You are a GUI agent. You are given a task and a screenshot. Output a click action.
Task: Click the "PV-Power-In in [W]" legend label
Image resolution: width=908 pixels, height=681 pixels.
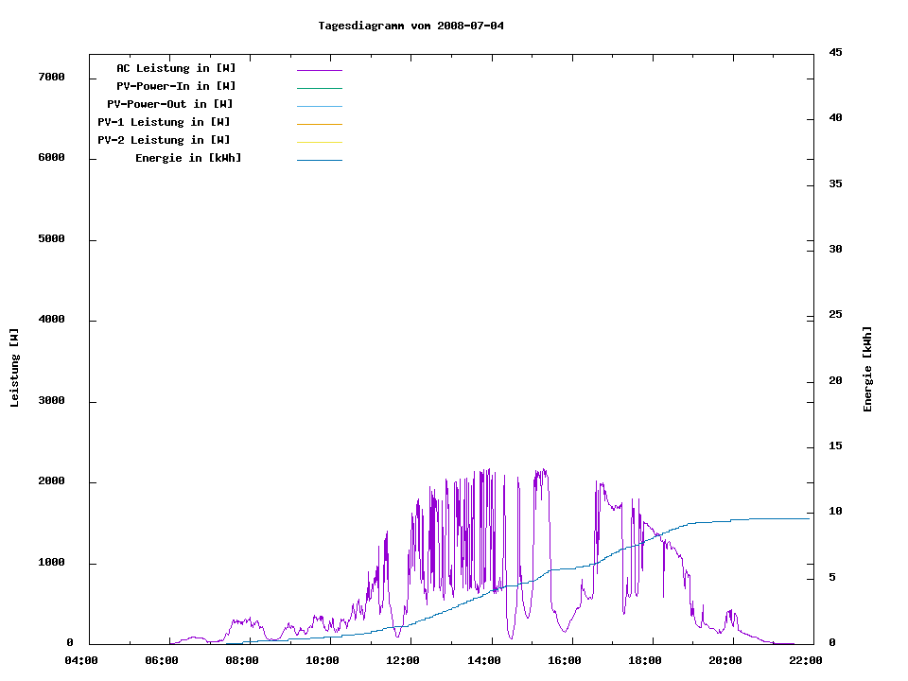point(183,86)
